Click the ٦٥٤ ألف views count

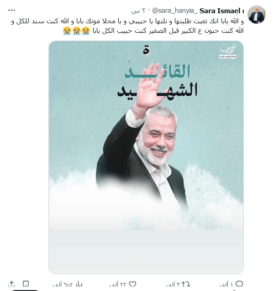coord(63,284)
